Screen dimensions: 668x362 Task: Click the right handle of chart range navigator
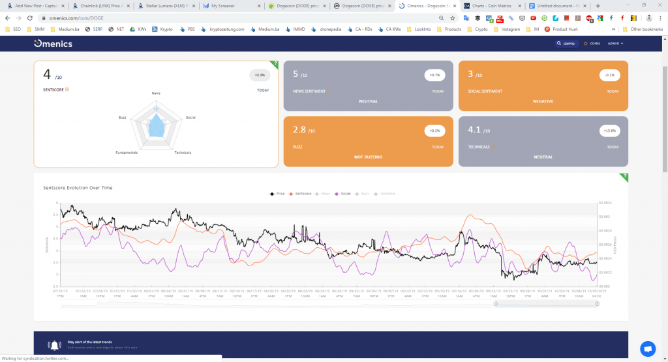(598, 304)
